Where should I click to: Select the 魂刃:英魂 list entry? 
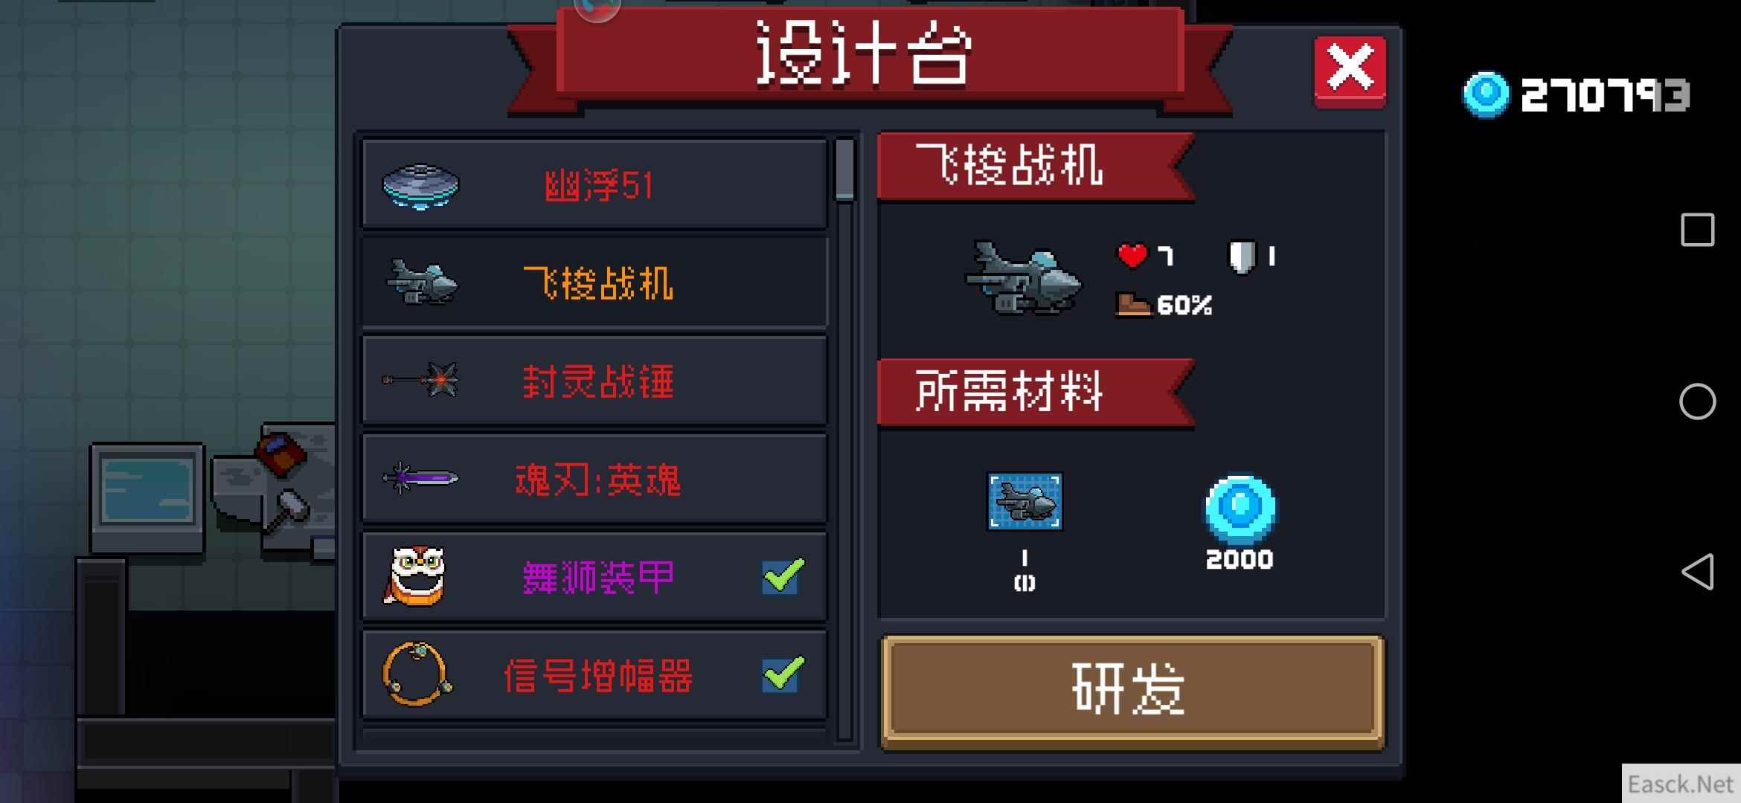click(594, 479)
